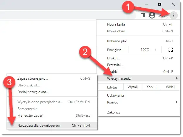The image size is (183, 137).
Task: Select Przesyłaj... menu item
Action: click(x=138, y=65)
